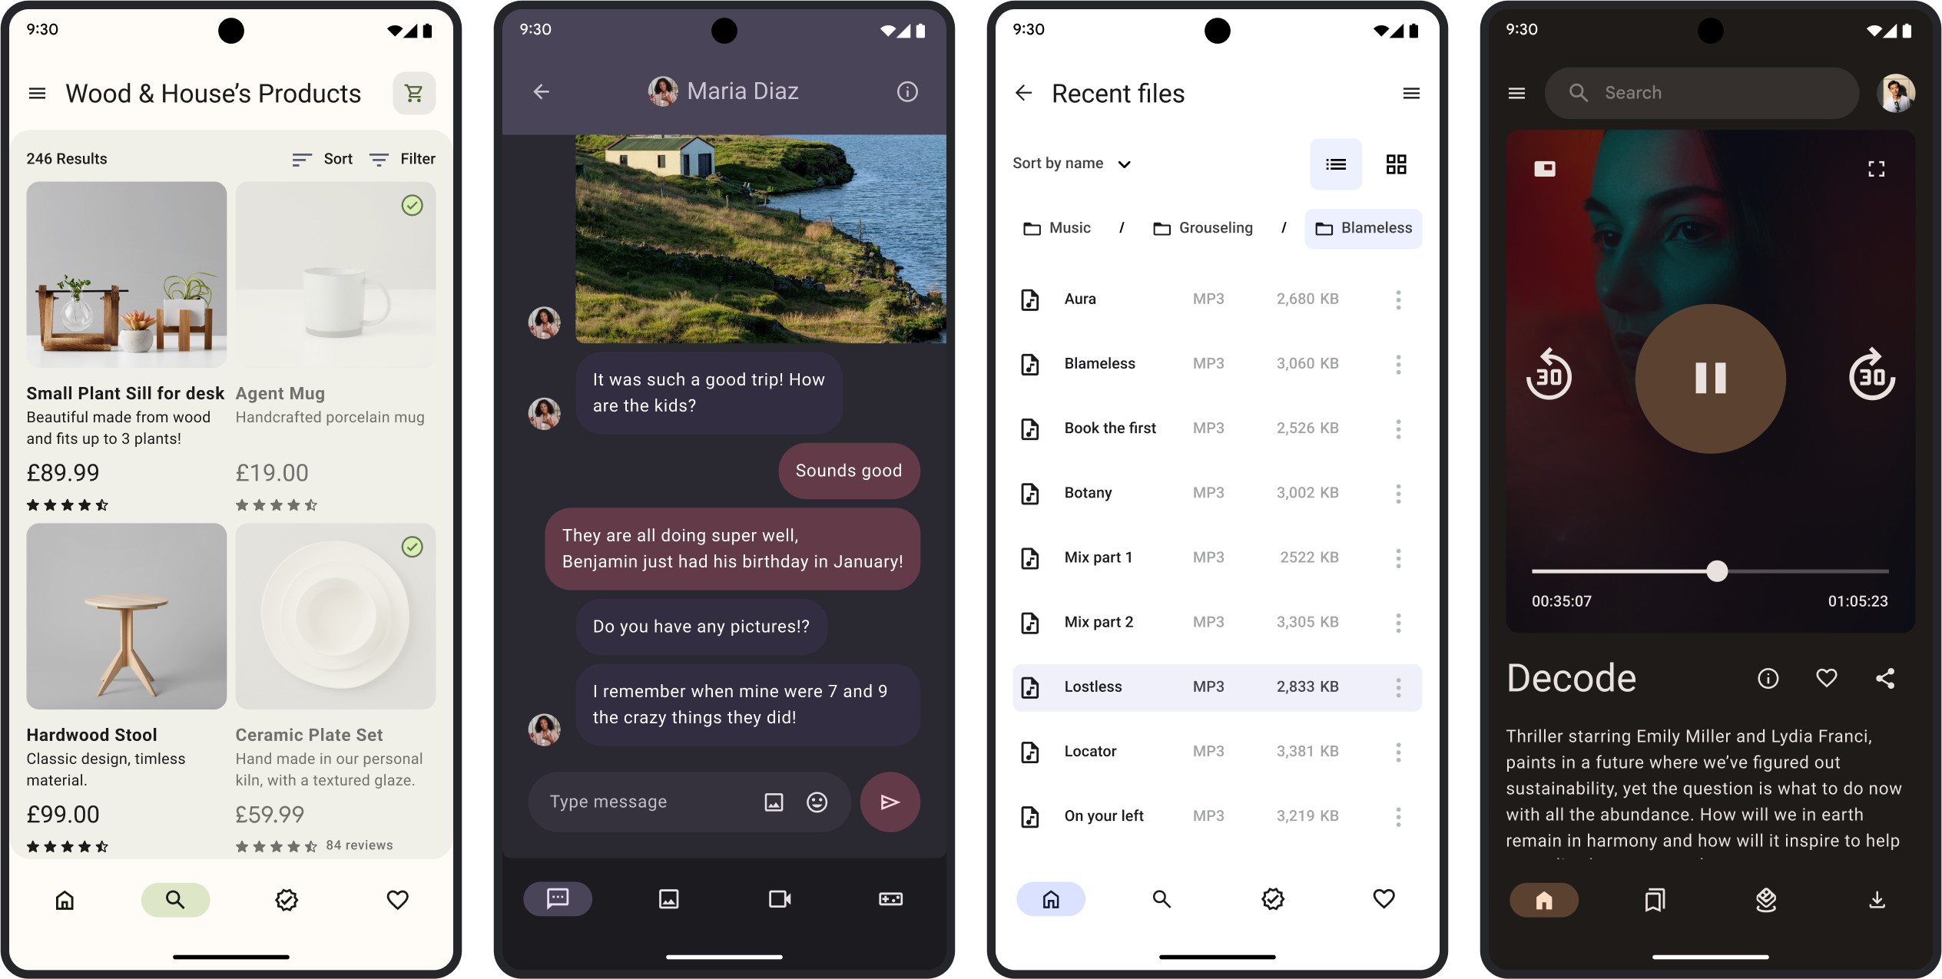Click the list view icon in Recent files
Screen dimensions: 1942x979
[x=1335, y=162]
